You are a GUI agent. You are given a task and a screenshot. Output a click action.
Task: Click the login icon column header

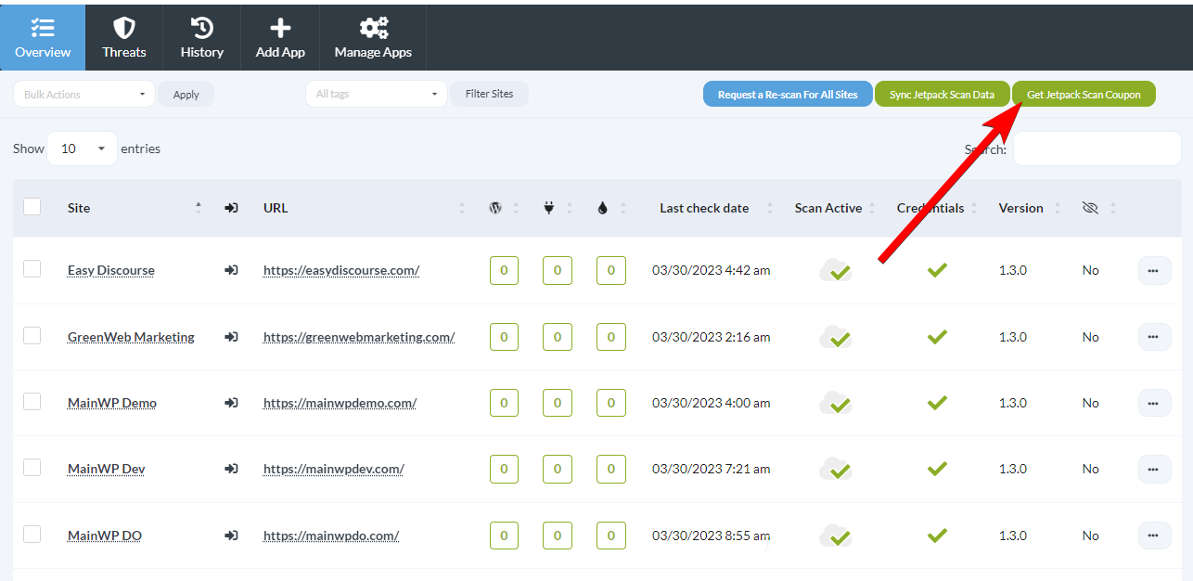[x=231, y=208]
